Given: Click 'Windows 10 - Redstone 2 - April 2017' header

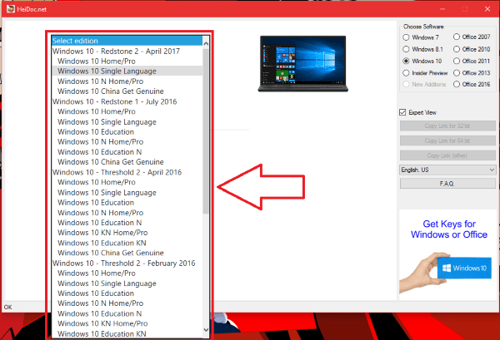Looking at the screenshot, I should [127, 52].
